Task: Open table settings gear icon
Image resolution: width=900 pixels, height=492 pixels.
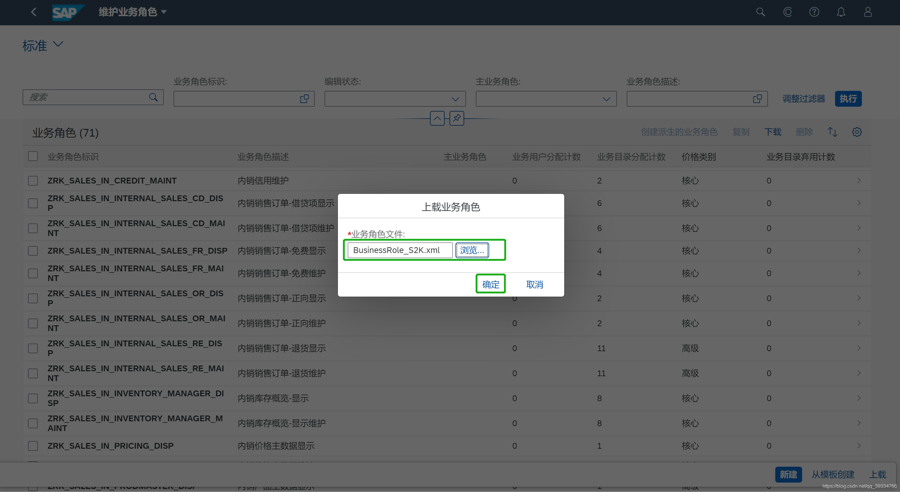Action: (857, 132)
